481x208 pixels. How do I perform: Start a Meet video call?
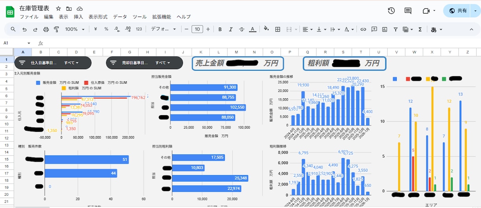pyautogui.click(x=426, y=11)
